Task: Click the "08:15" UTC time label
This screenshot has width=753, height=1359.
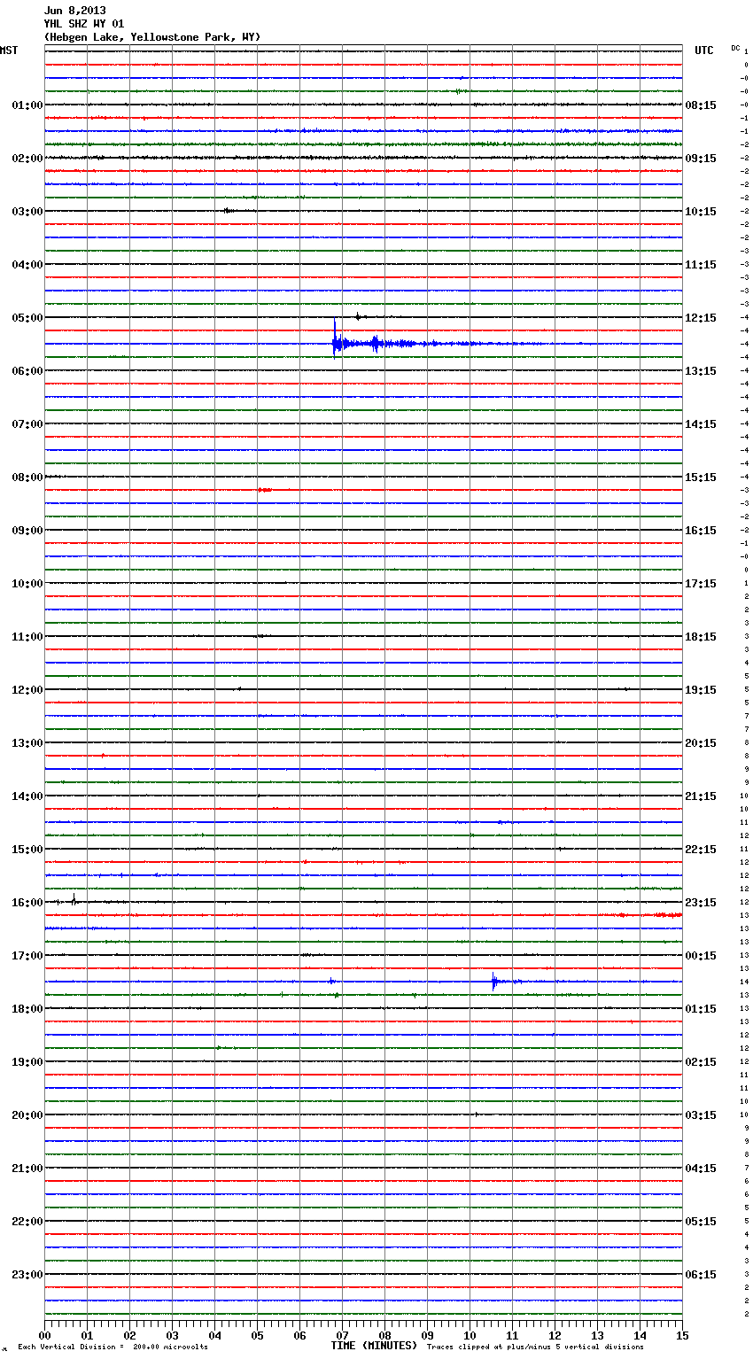Action: [701, 105]
